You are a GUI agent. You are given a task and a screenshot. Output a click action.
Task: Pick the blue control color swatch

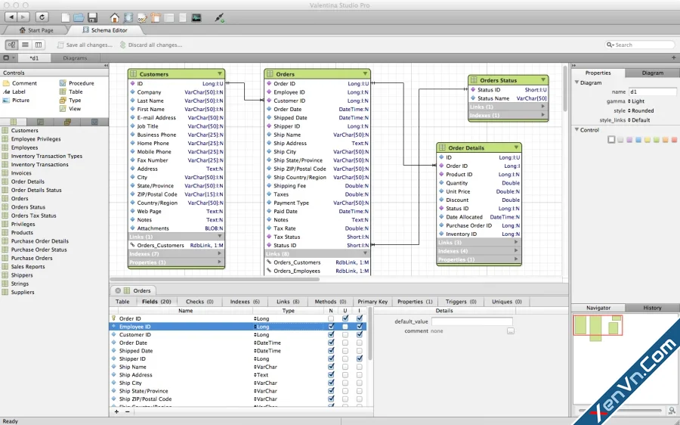point(638,139)
